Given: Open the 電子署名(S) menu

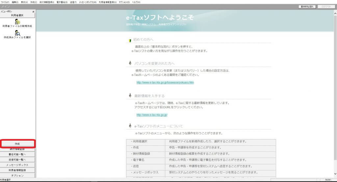Looking at the screenshot, I should click(62, 2).
